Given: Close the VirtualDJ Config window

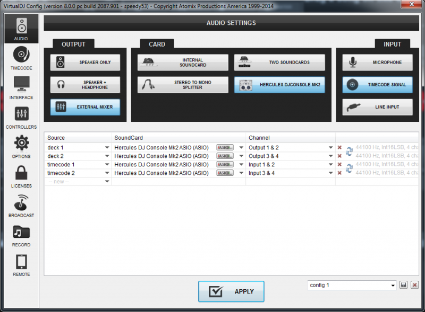Looking at the screenshot, I should point(412,4).
